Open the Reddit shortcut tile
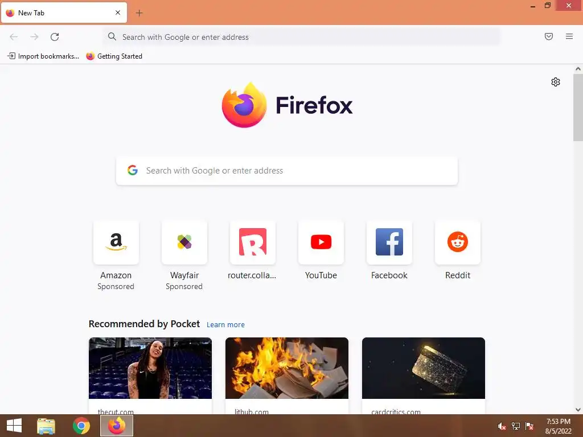This screenshot has height=437, width=583. click(458, 242)
